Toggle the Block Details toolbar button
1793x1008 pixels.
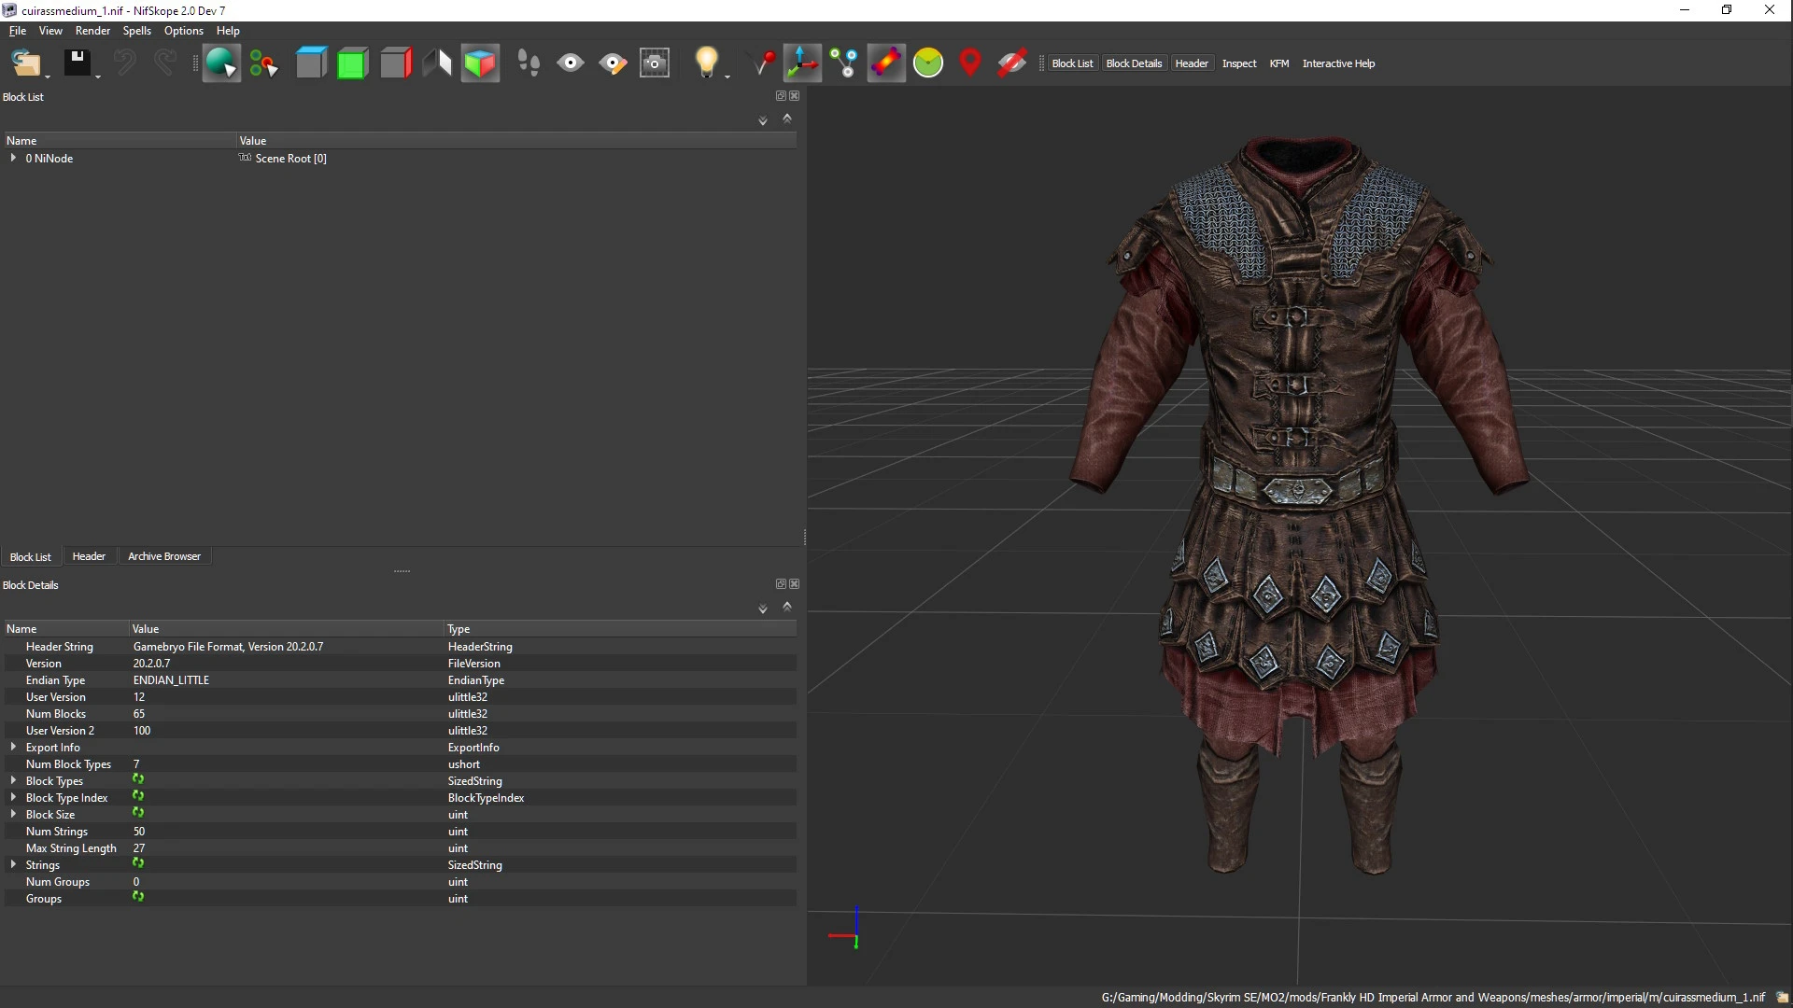point(1134,63)
